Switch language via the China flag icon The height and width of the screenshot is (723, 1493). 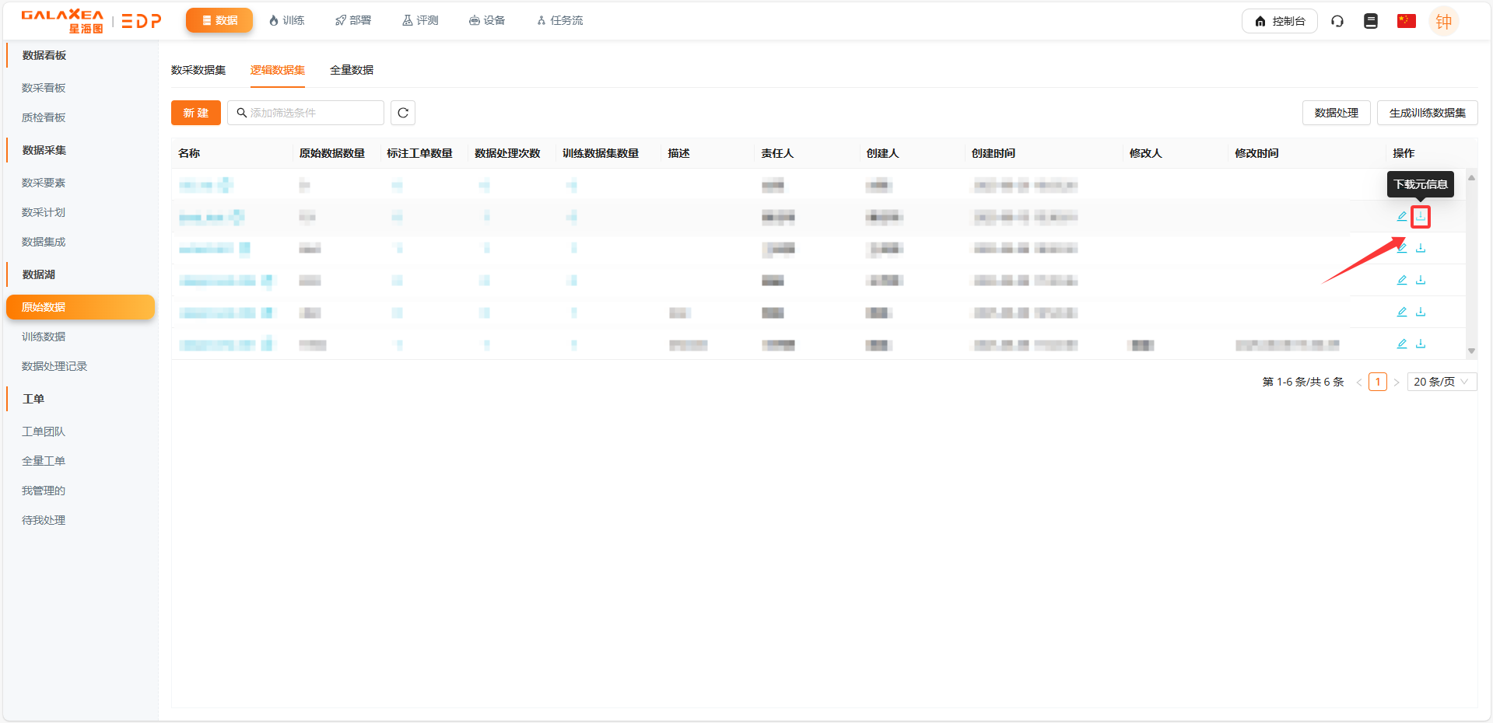coord(1406,21)
